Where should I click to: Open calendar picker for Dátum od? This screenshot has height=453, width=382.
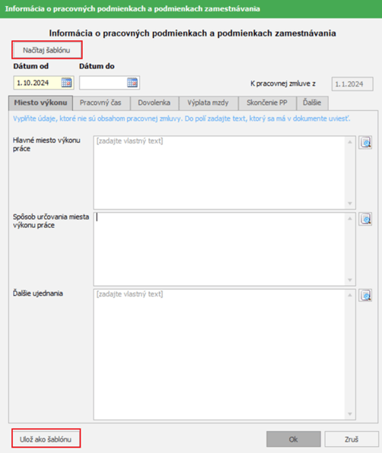[66, 83]
